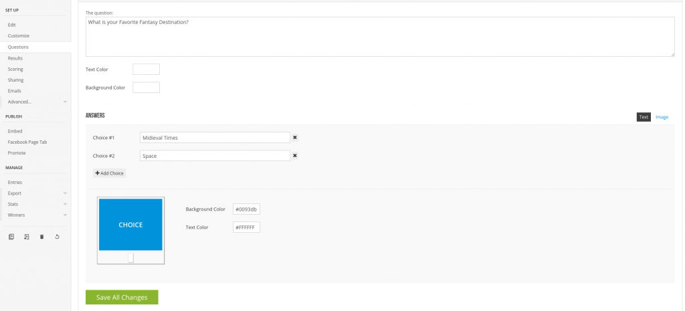Screen dimensions: 685x311
Task: Open the Emails section
Action: pos(15,91)
